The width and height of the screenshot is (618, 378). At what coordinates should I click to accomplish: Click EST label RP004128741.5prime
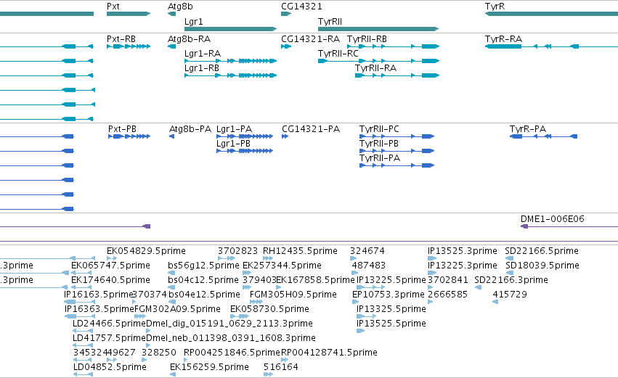(329, 353)
